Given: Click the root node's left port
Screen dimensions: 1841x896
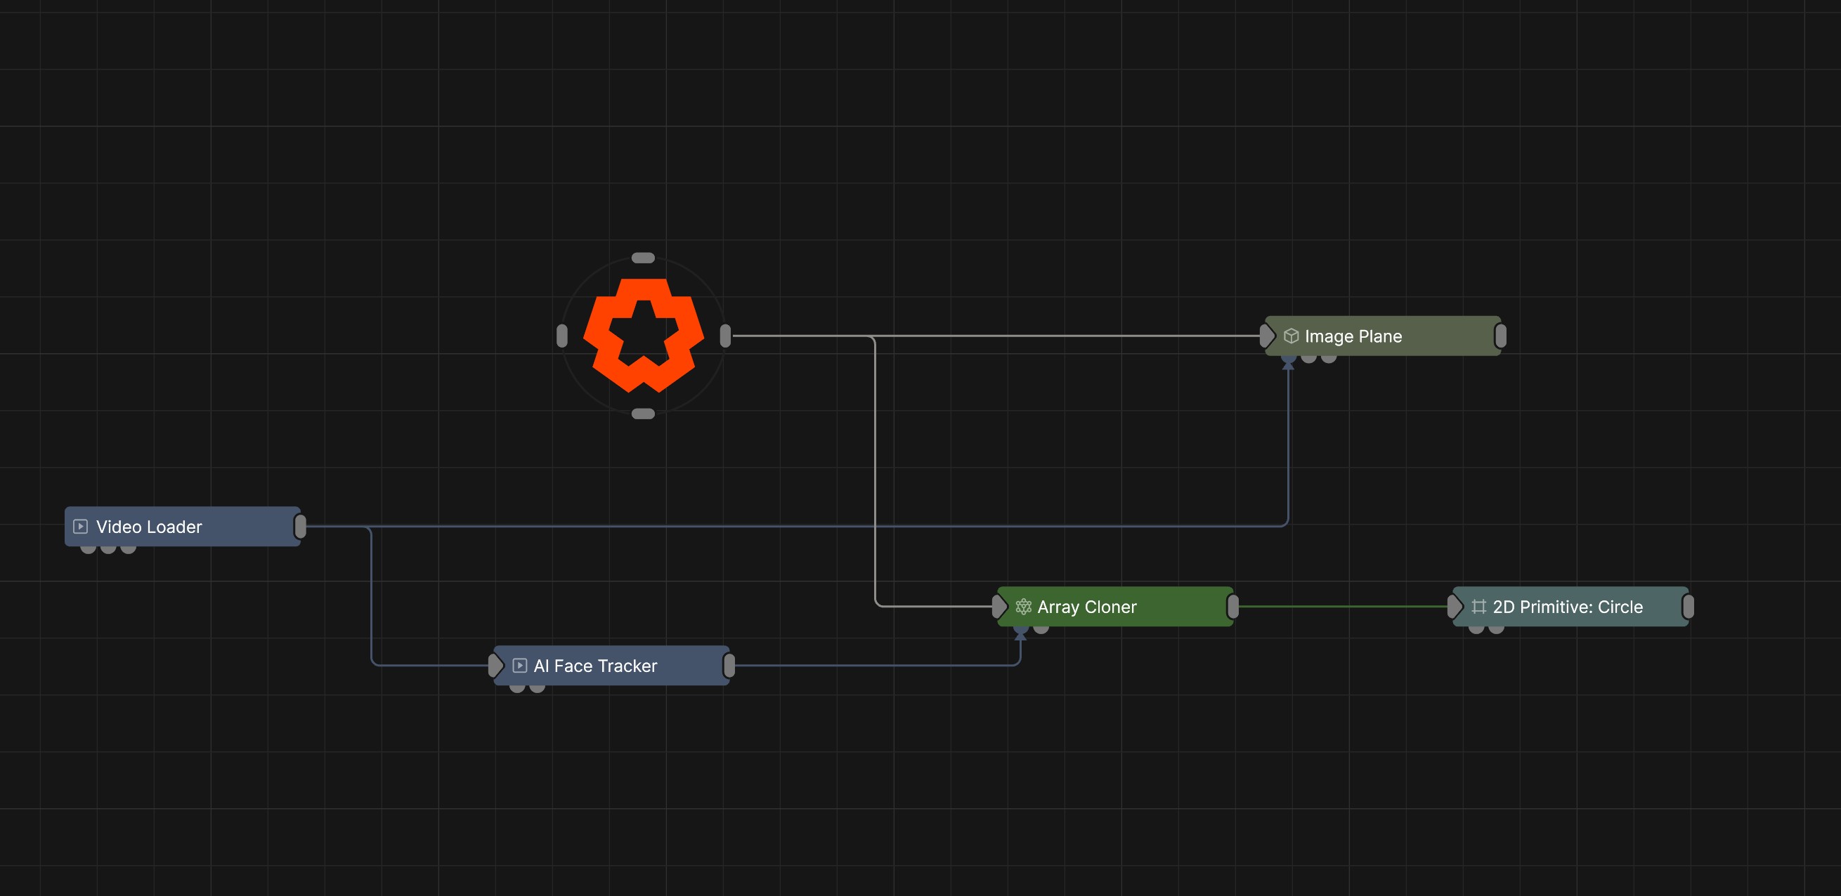Looking at the screenshot, I should 561,336.
